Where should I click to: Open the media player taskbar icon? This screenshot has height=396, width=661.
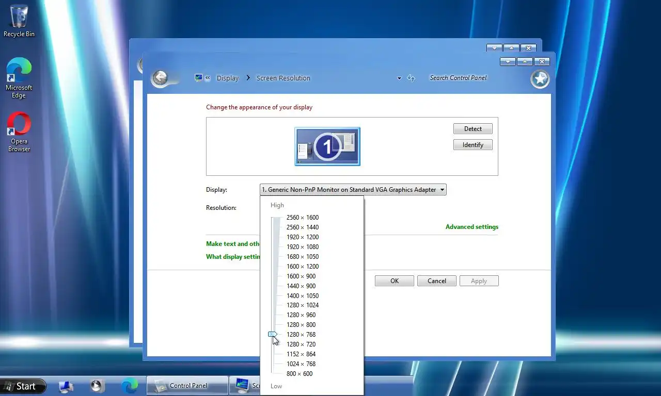[x=97, y=386]
